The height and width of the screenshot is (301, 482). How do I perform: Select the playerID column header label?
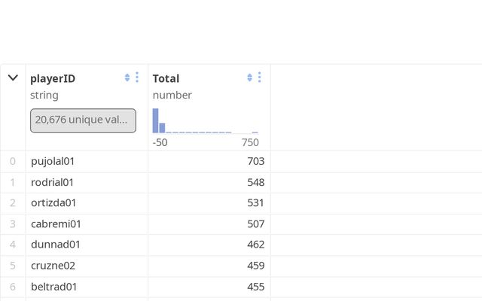53,78
